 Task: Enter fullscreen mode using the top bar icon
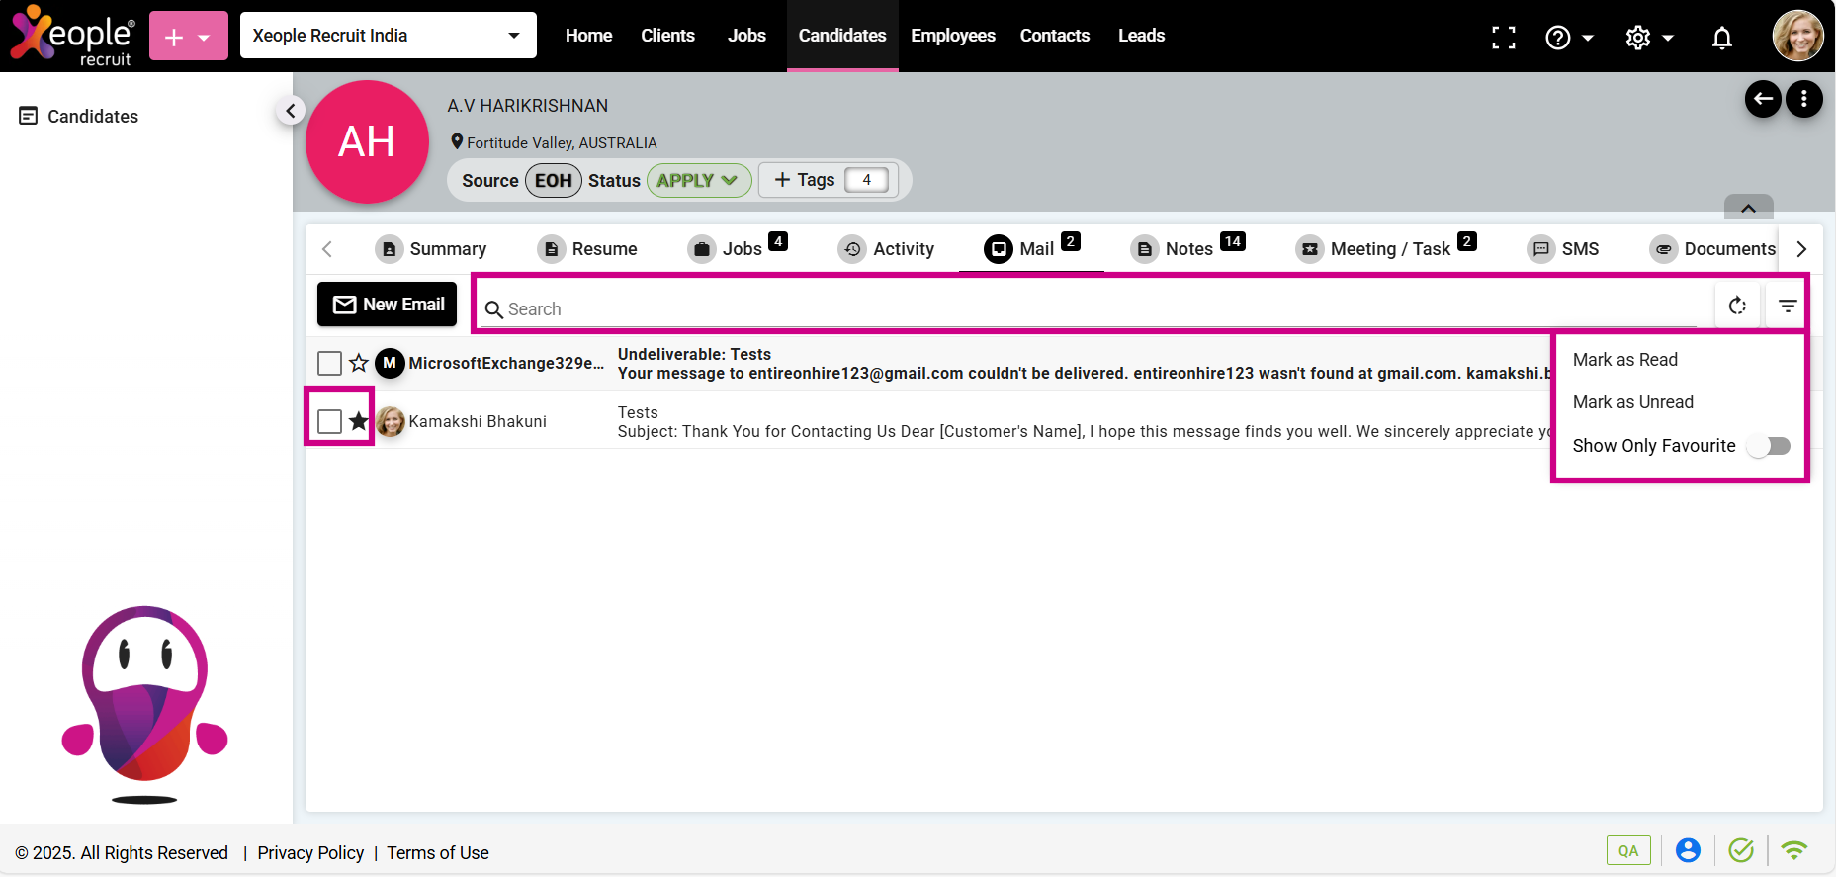pyautogui.click(x=1503, y=38)
